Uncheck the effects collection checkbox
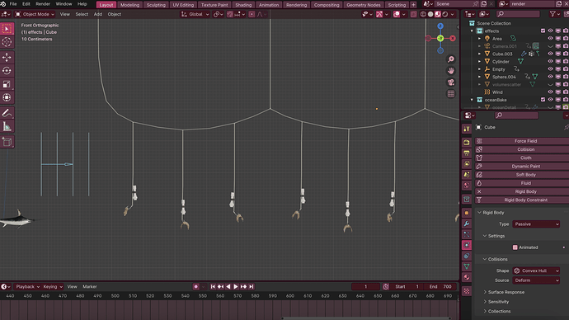Image resolution: width=569 pixels, height=320 pixels. 543,31
